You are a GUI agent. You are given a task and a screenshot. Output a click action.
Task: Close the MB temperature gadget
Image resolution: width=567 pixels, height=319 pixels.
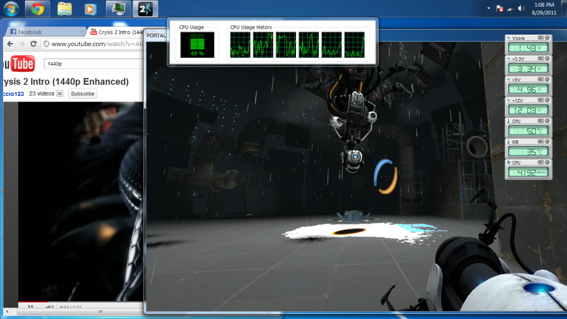tap(548, 141)
